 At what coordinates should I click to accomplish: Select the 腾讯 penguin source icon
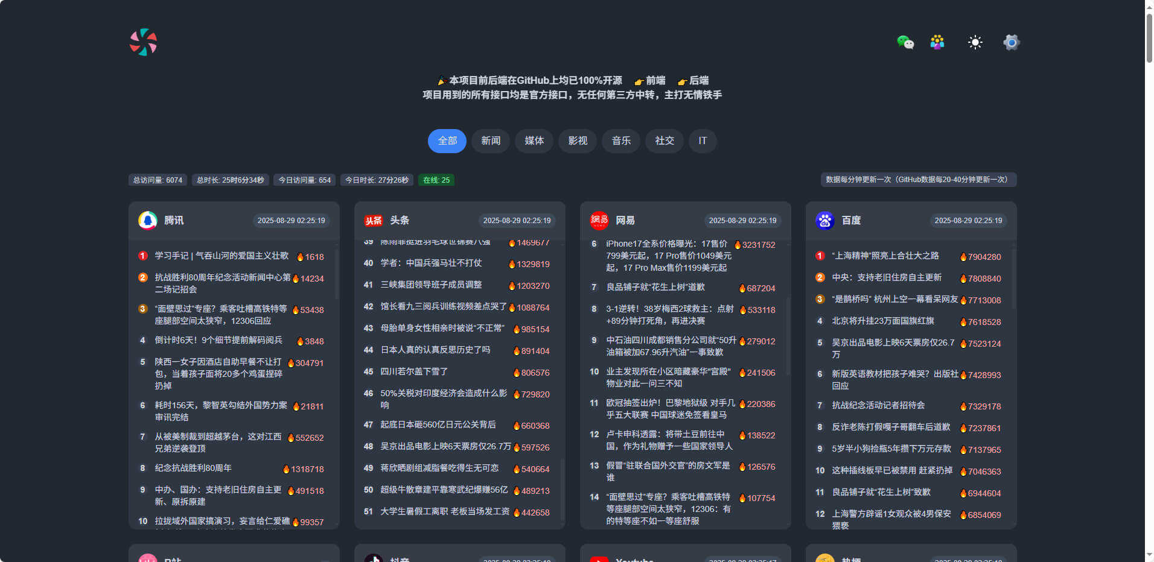click(146, 220)
